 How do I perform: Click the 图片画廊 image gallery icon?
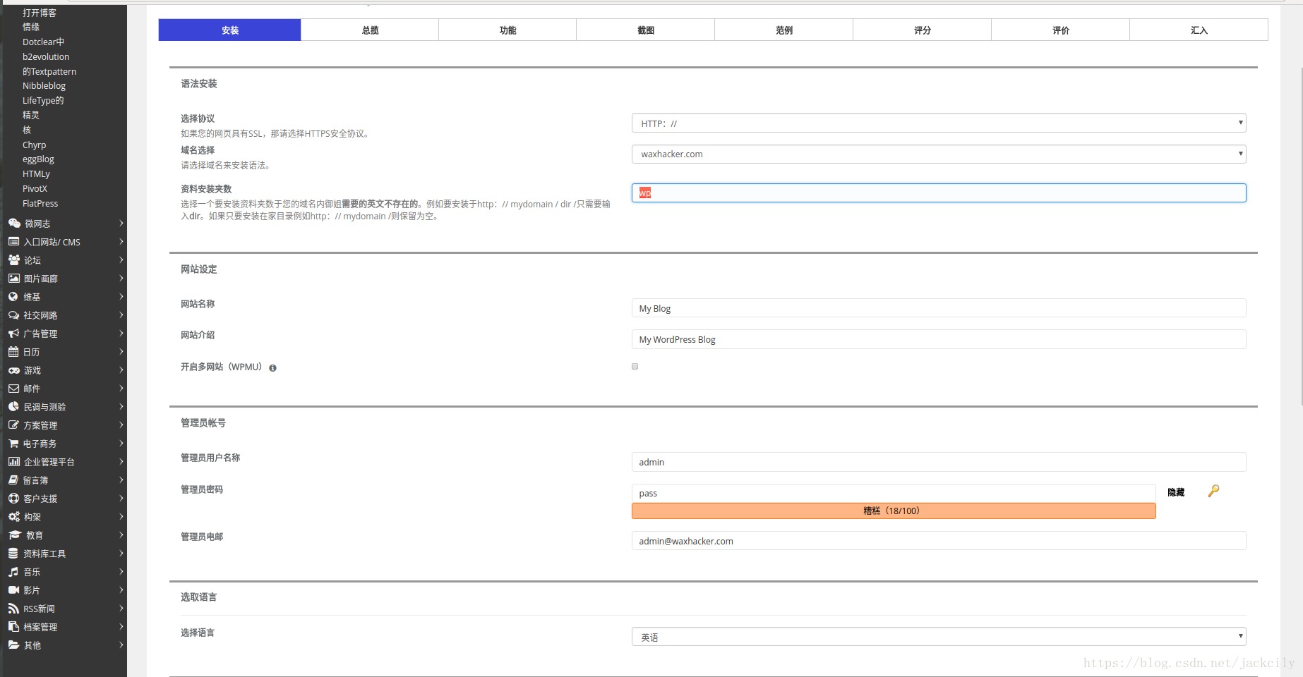coord(13,279)
